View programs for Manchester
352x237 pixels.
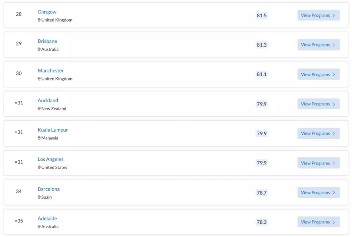coord(319,74)
